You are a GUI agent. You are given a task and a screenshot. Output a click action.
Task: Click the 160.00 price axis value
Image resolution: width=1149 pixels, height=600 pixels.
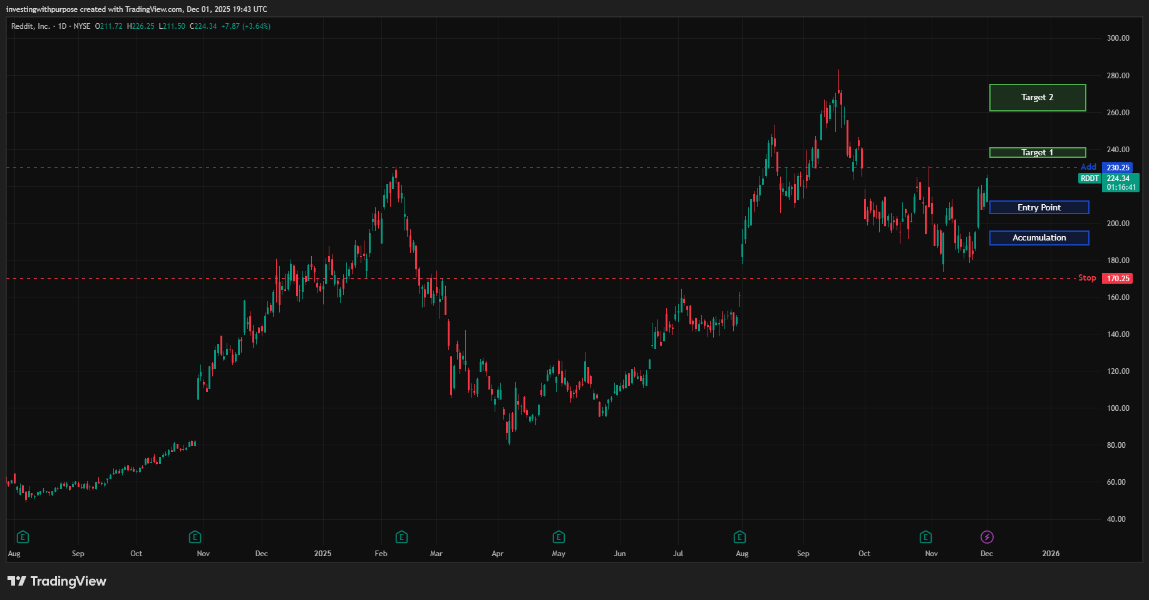(1118, 297)
